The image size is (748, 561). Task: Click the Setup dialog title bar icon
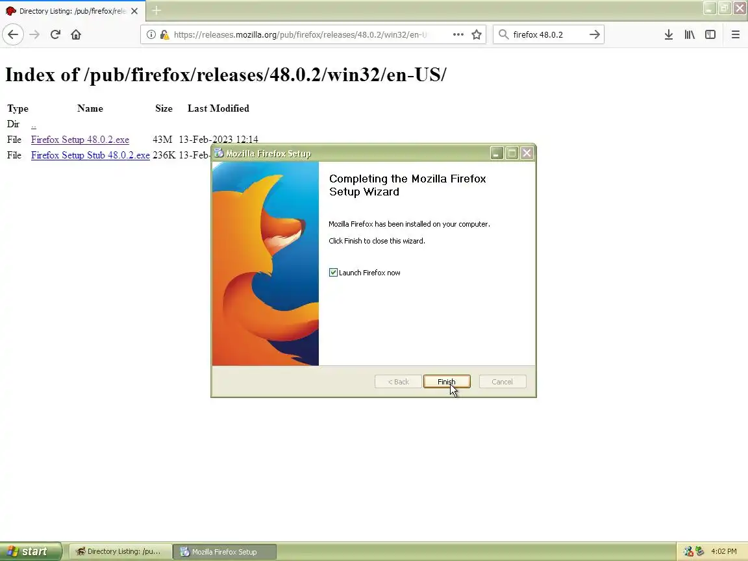(219, 153)
